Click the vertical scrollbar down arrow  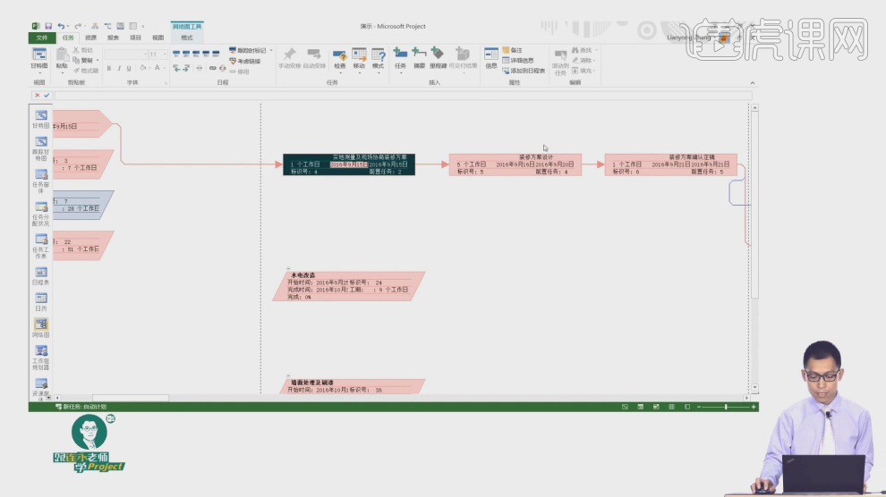[754, 388]
